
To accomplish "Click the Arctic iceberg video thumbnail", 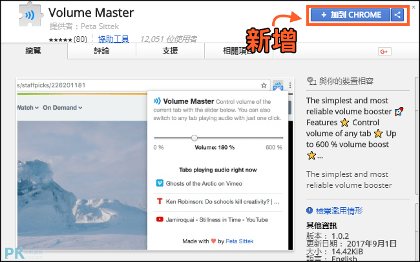I will 82,185.
